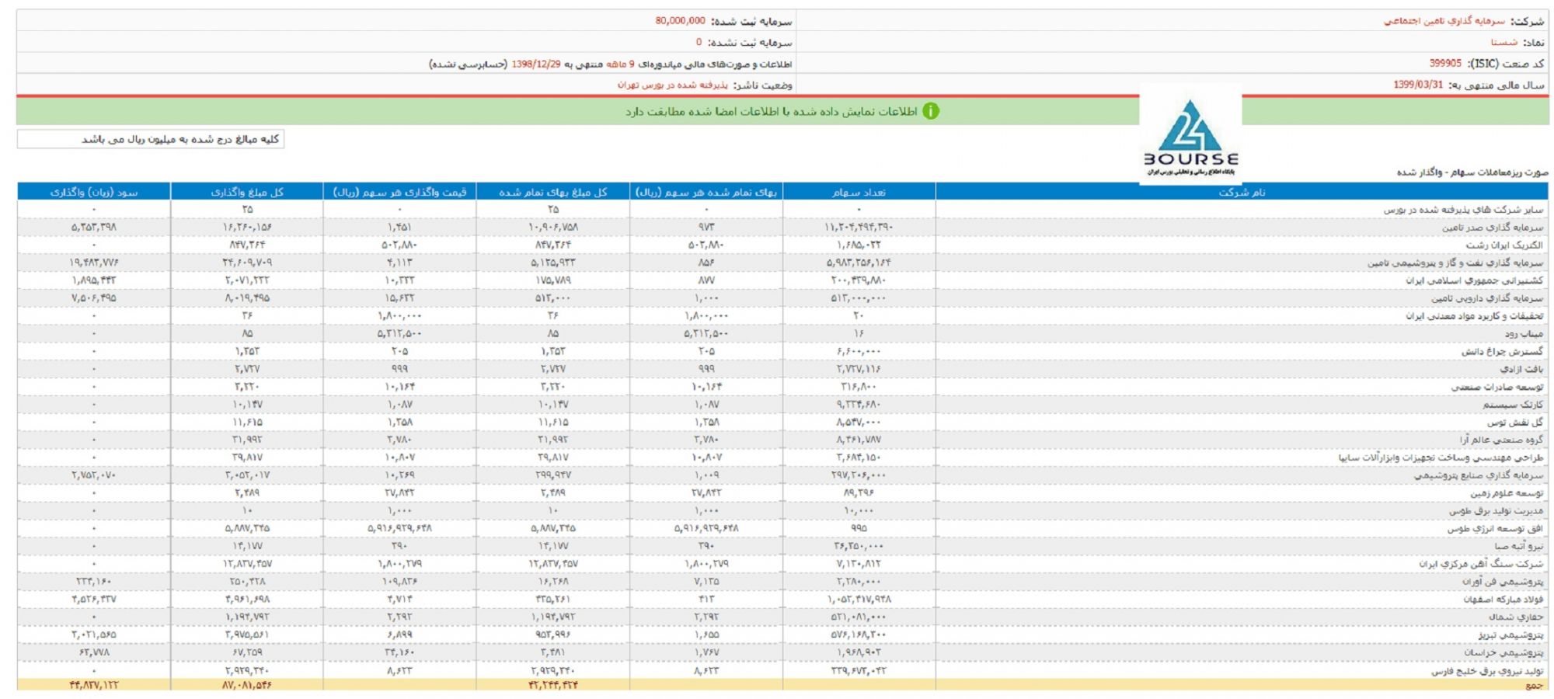Click the total cost amount 42,244,424
The image size is (1554, 699).
pyautogui.click(x=553, y=685)
